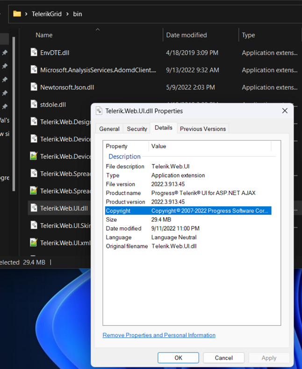Click the Telerik.Web.Design file icon
This screenshot has width=302, height=369.
point(34,121)
